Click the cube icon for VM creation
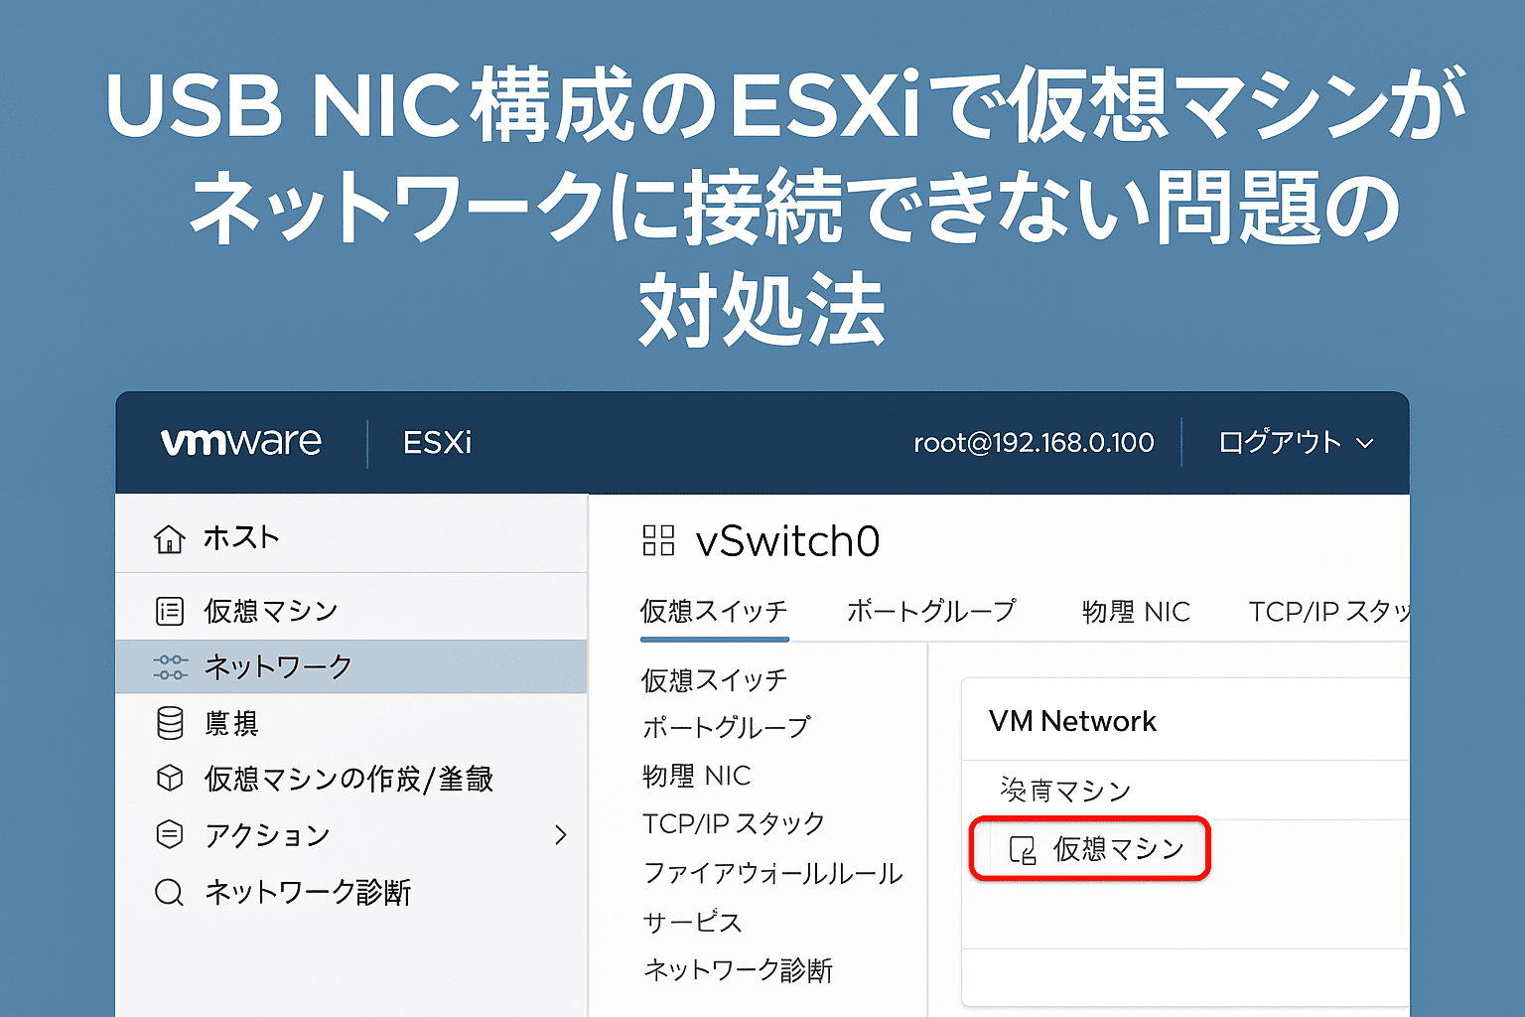Image resolution: width=1525 pixels, height=1017 pixels. [170, 778]
